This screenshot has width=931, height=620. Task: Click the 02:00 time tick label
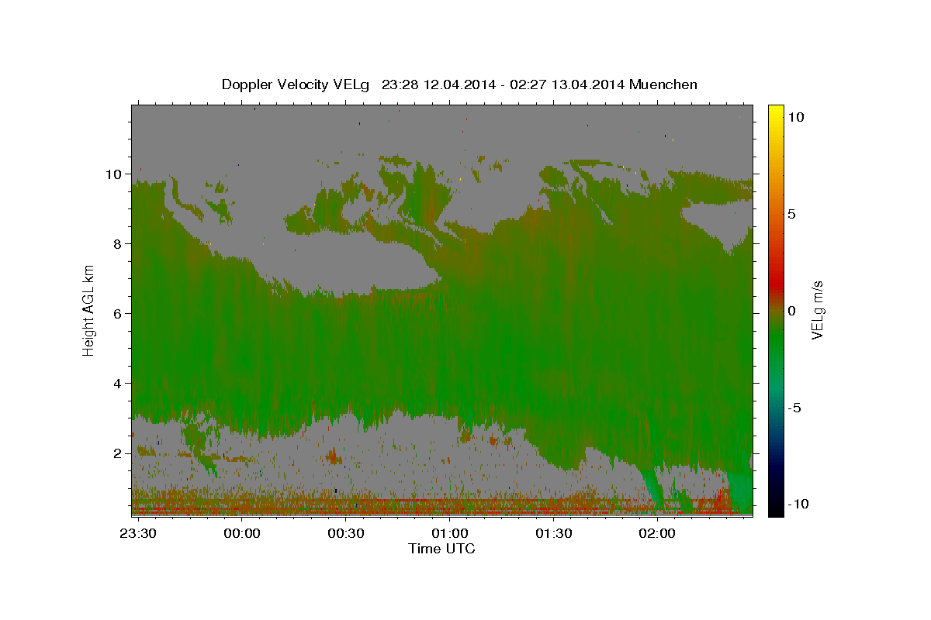click(x=657, y=534)
